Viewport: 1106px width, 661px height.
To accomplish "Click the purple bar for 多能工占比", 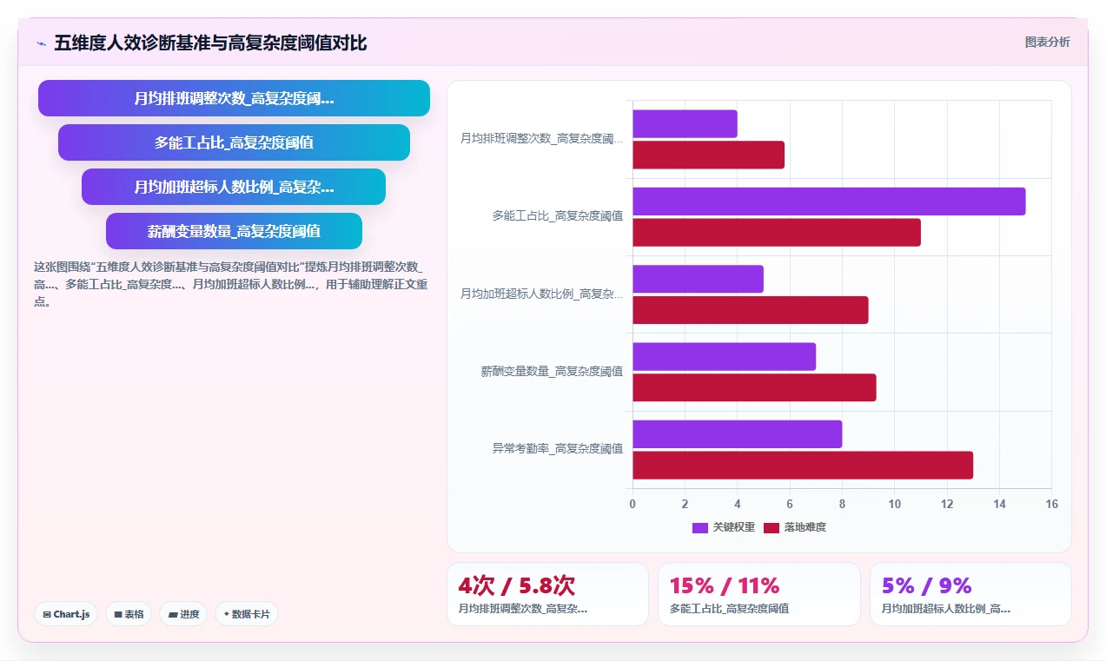I will [x=829, y=201].
